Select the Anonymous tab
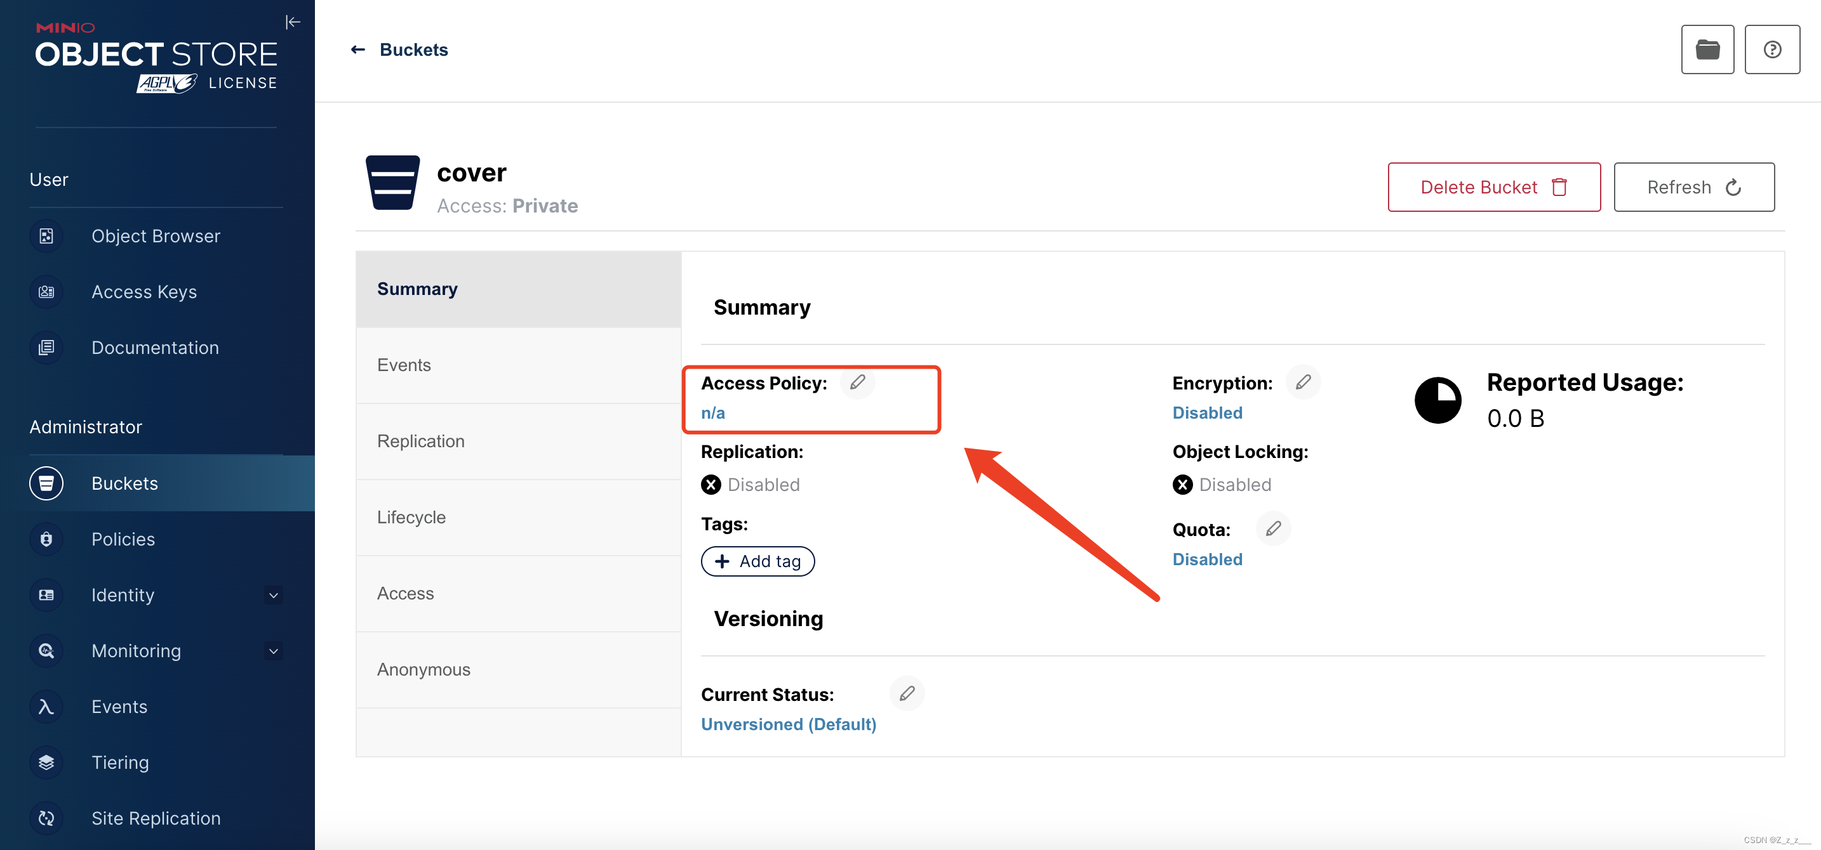Screen dimensions: 1821x850 point(424,669)
